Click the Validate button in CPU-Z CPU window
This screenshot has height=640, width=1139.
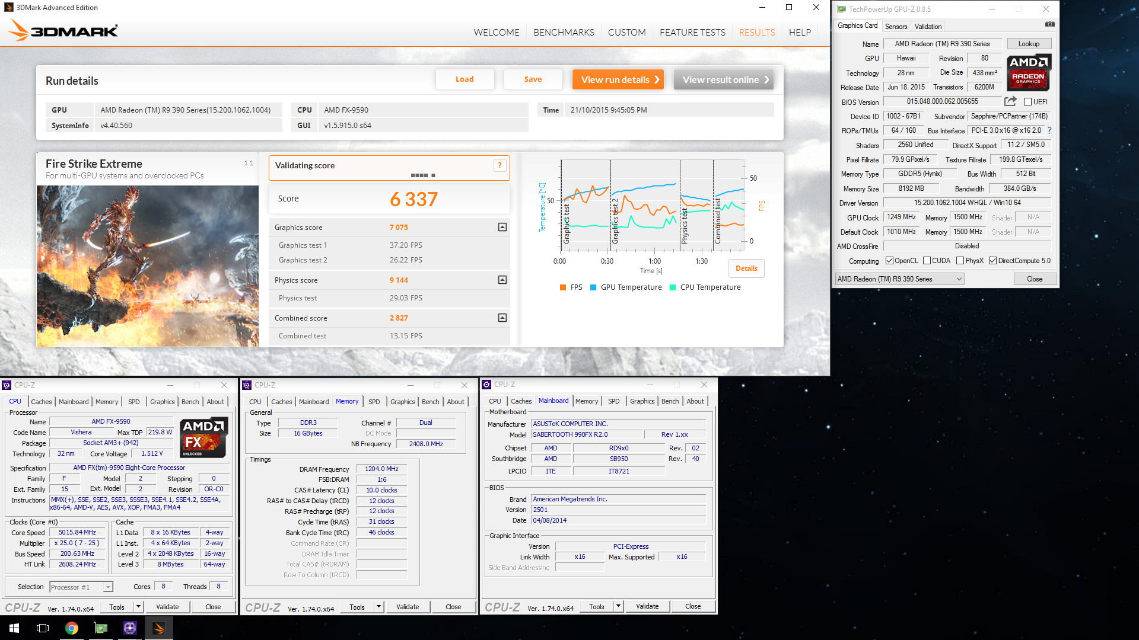coord(167,607)
